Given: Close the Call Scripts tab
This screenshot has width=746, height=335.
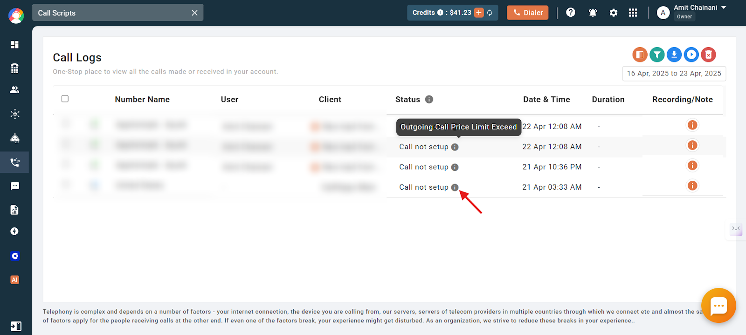Looking at the screenshot, I should (x=194, y=13).
